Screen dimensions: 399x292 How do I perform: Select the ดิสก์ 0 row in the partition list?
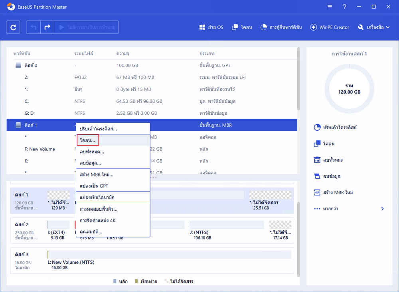[152, 65]
